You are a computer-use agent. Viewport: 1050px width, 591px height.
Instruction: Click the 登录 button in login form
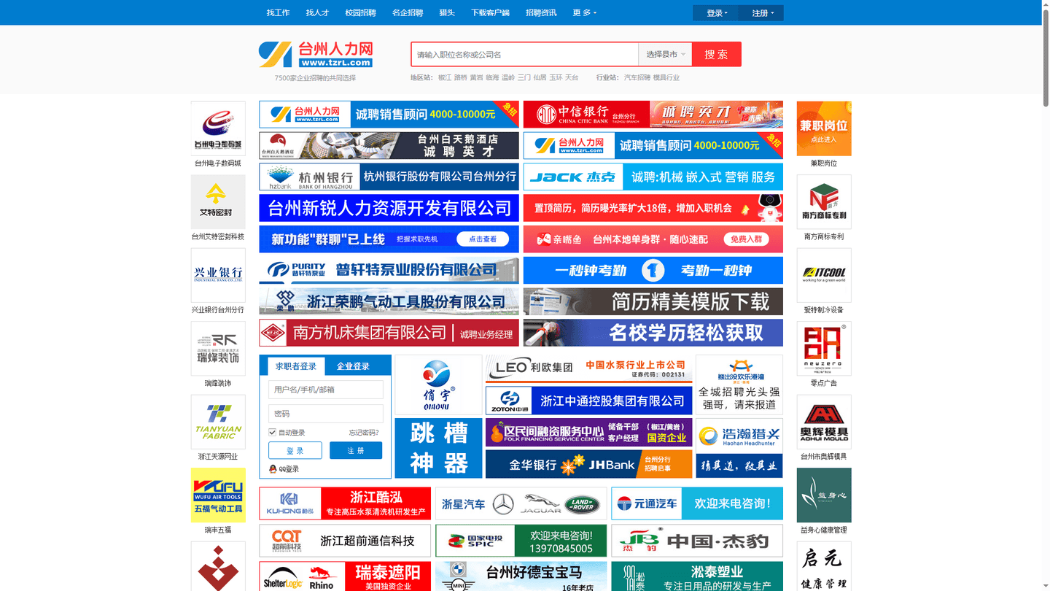click(295, 451)
